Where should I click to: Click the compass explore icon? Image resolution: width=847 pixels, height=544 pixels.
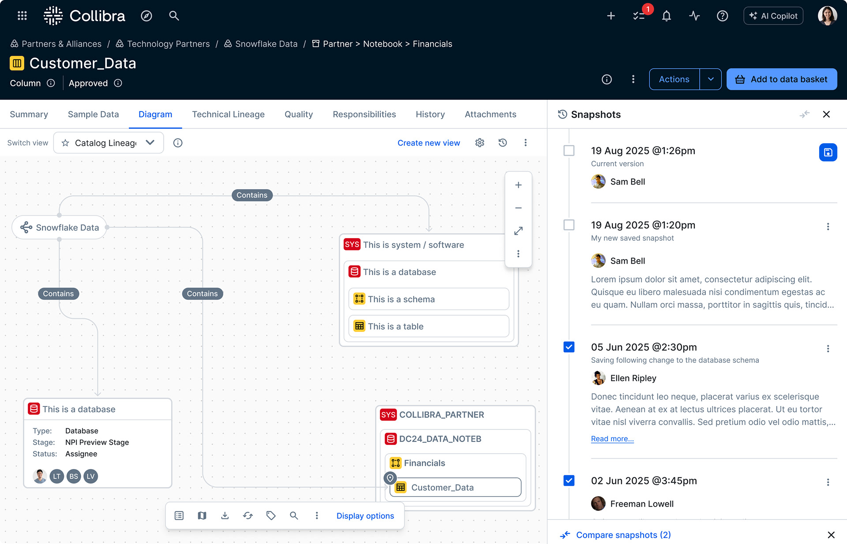click(x=146, y=16)
